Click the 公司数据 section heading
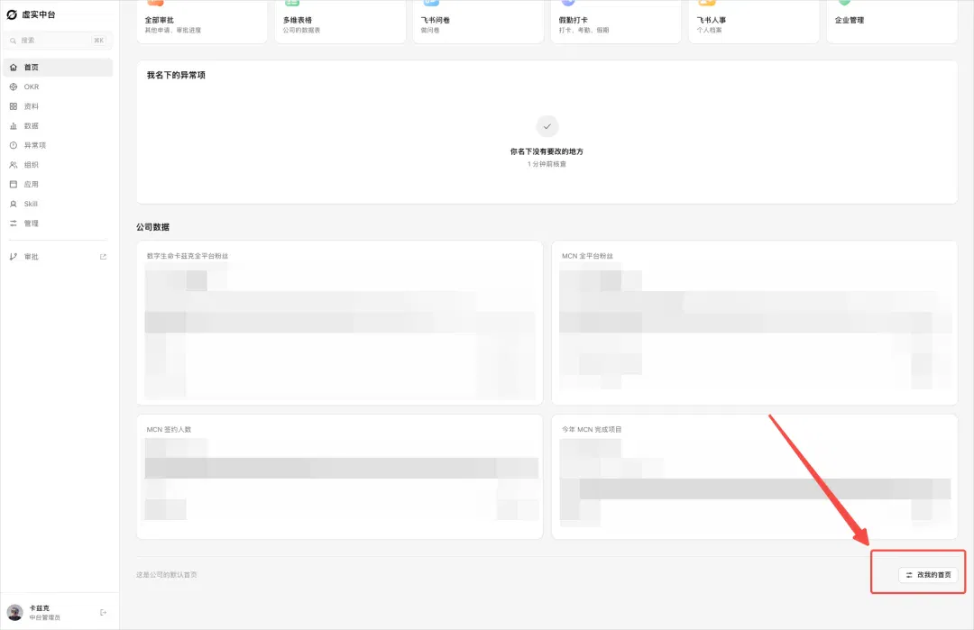 tap(152, 227)
